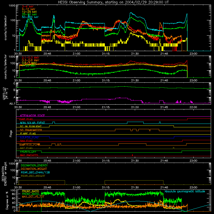The height and width of the screenshot is (214, 214).
Task: Click 21:00 tick label under the MeV panel
Action: coord(77,81)
